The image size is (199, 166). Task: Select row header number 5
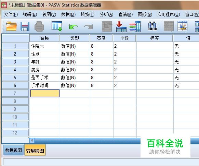[x=15, y=78]
